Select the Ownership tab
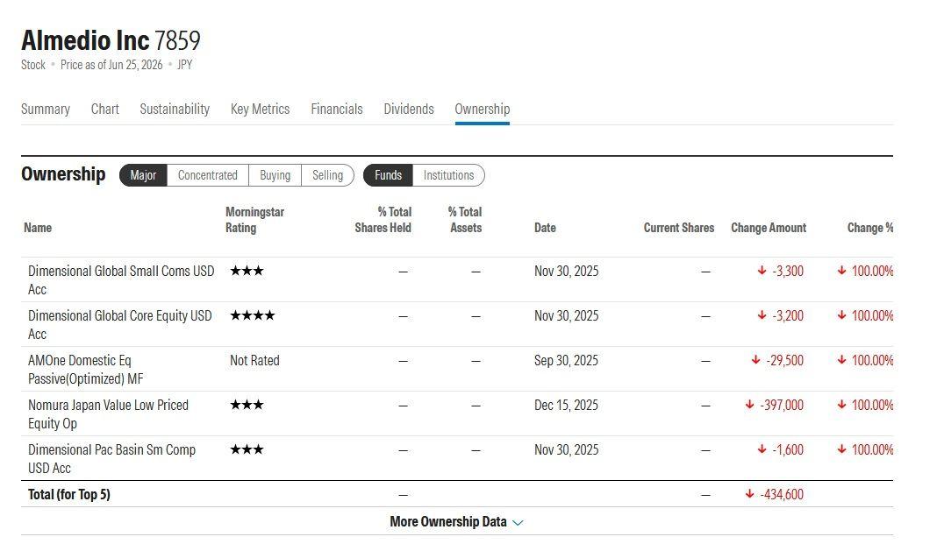Screen dimensions: 944x544 pos(483,109)
